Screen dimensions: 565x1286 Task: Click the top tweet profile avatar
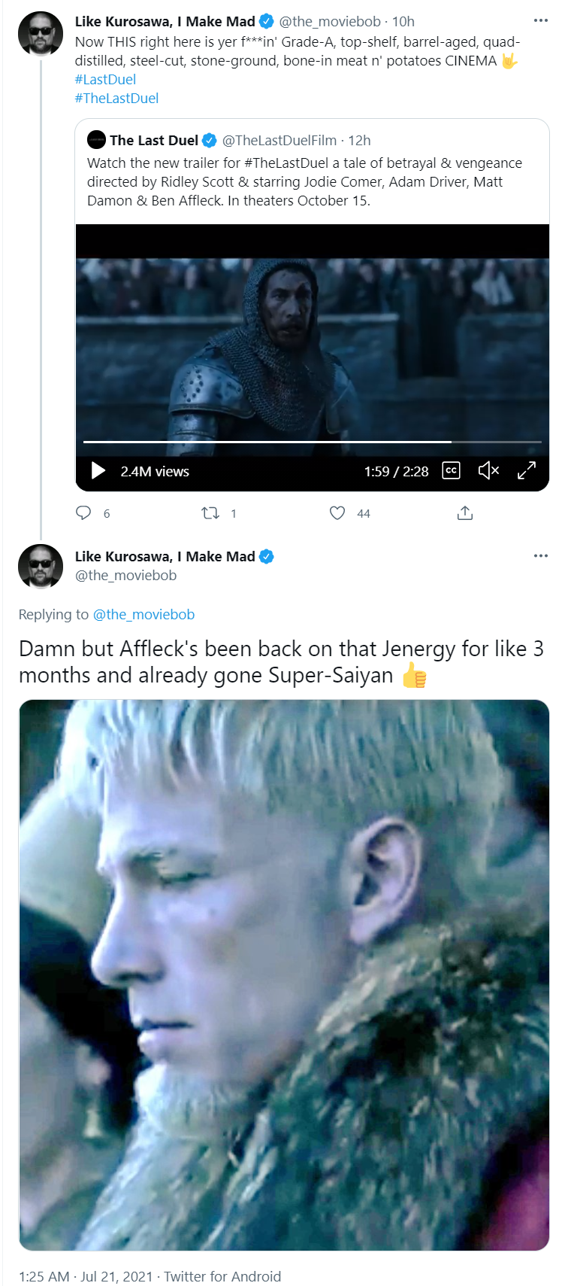[41, 34]
